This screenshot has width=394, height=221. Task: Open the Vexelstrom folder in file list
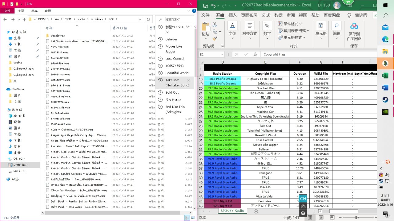[58, 36]
